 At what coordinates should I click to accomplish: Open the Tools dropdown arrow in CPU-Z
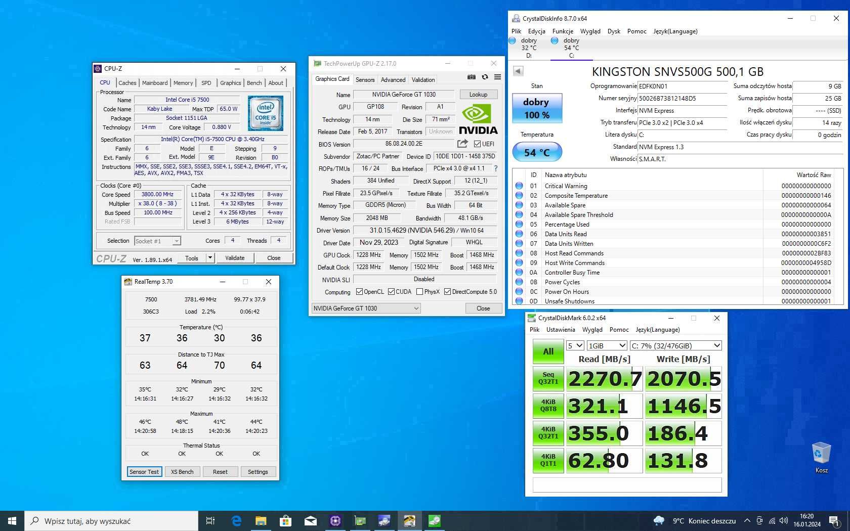point(210,258)
